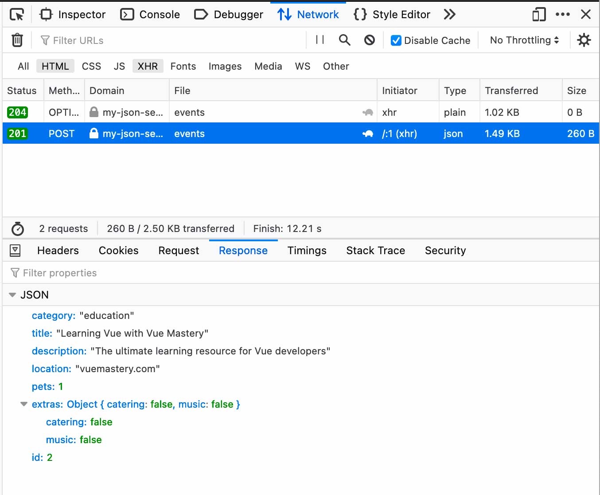Open the No Throttling dropdown

click(524, 40)
